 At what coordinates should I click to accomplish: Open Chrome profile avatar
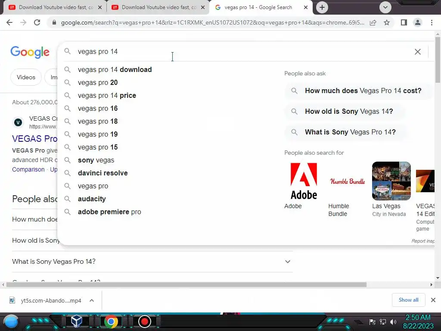418,22
